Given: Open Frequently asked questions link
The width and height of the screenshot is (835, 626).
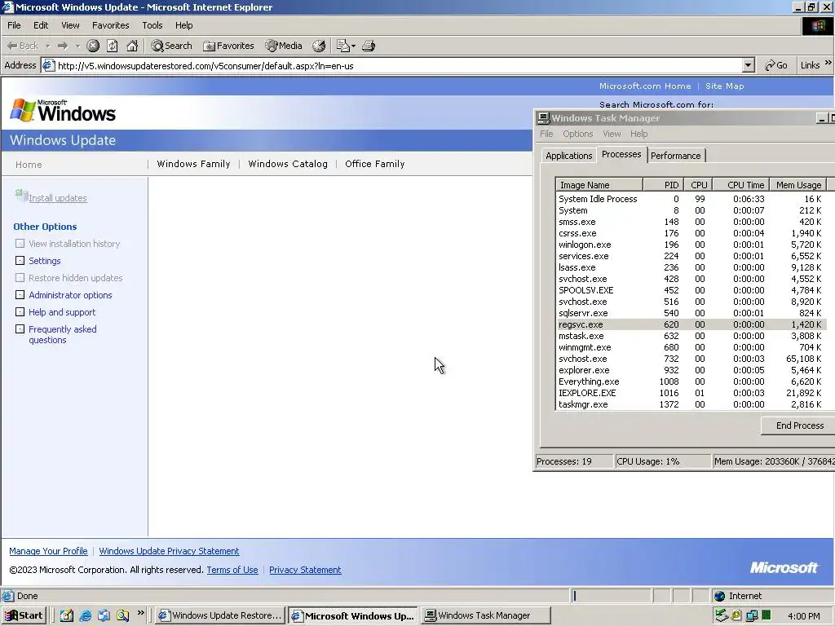Looking at the screenshot, I should tap(63, 334).
